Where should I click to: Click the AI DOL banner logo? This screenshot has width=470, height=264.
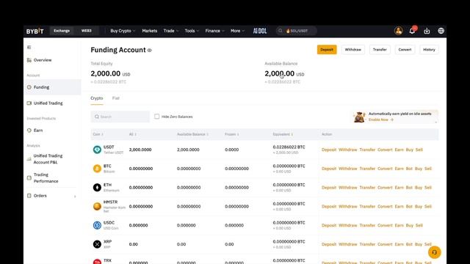coord(259,31)
